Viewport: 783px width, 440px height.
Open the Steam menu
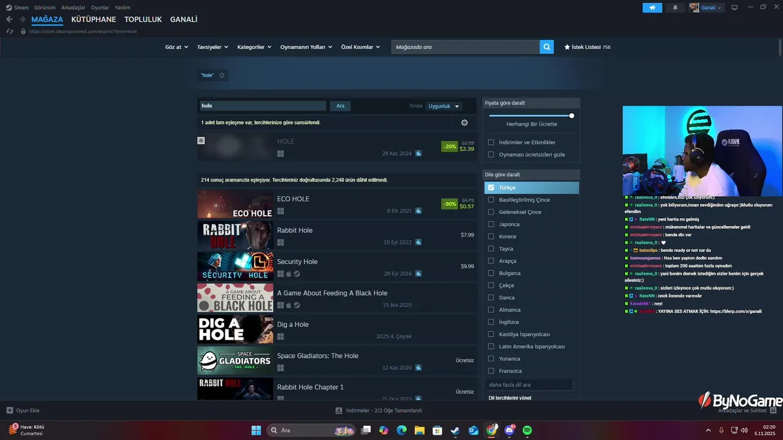pos(18,7)
